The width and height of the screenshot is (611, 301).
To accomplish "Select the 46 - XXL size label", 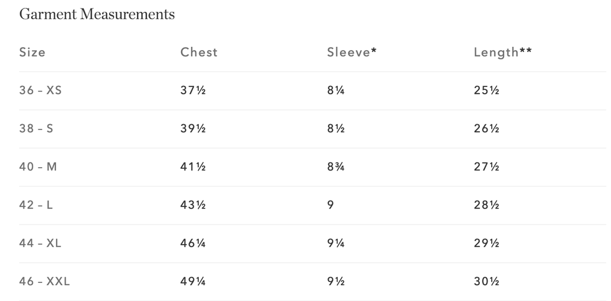I will coord(44,282).
